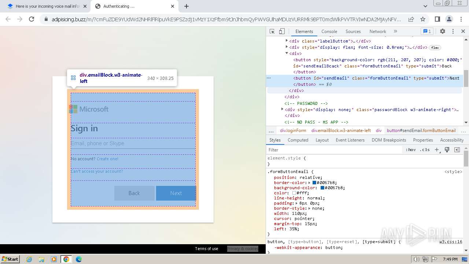Switch to the Network tab
The width and height of the screenshot is (469, 264).
tap(377, 32)
